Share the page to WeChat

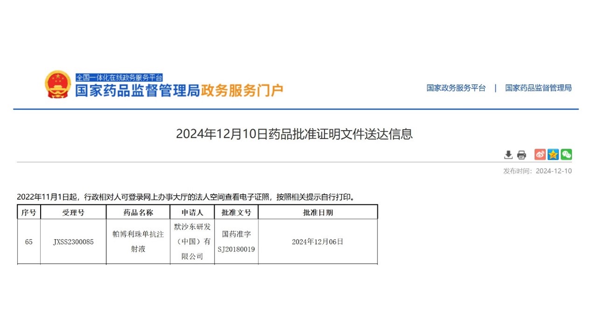(x=566, y=154)
